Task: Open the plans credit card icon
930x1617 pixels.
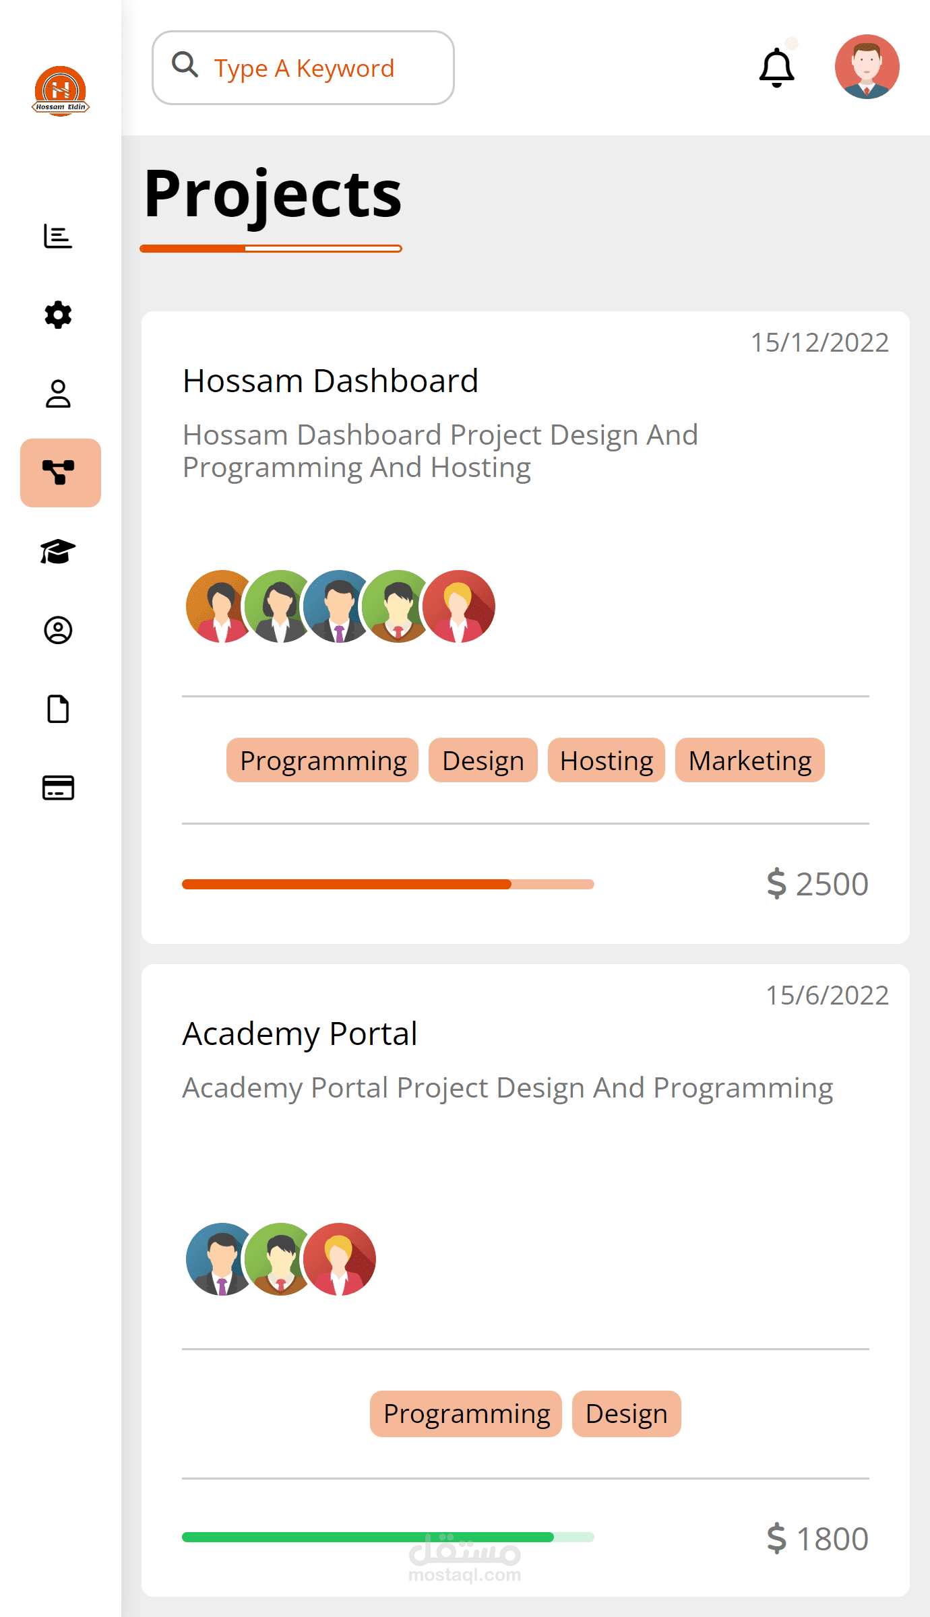Action: pos(58,788)
